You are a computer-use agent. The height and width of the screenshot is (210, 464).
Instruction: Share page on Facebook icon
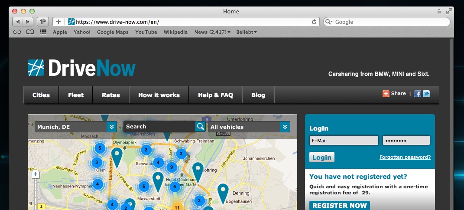(417, 94)
